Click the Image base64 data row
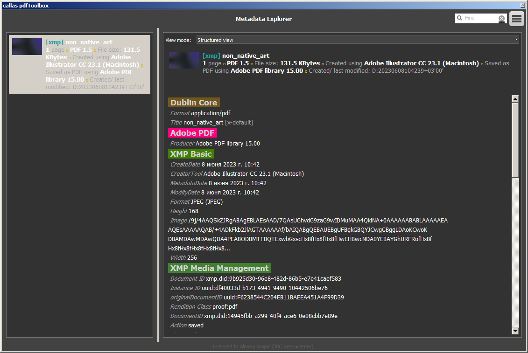 308,234
